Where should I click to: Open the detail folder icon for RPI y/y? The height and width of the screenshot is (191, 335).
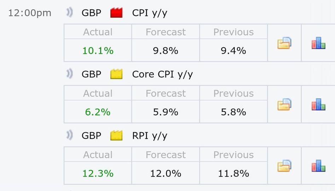[x=284, y=166]
